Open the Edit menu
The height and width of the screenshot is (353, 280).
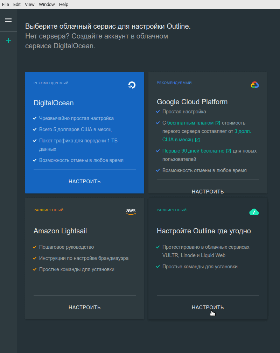pos(17,4)
